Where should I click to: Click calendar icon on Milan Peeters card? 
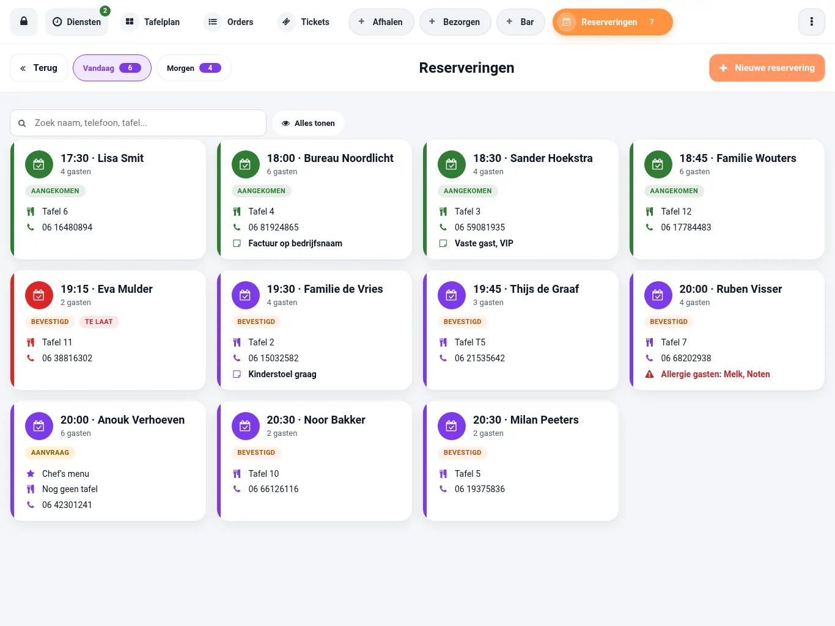(x=452, y=426)
